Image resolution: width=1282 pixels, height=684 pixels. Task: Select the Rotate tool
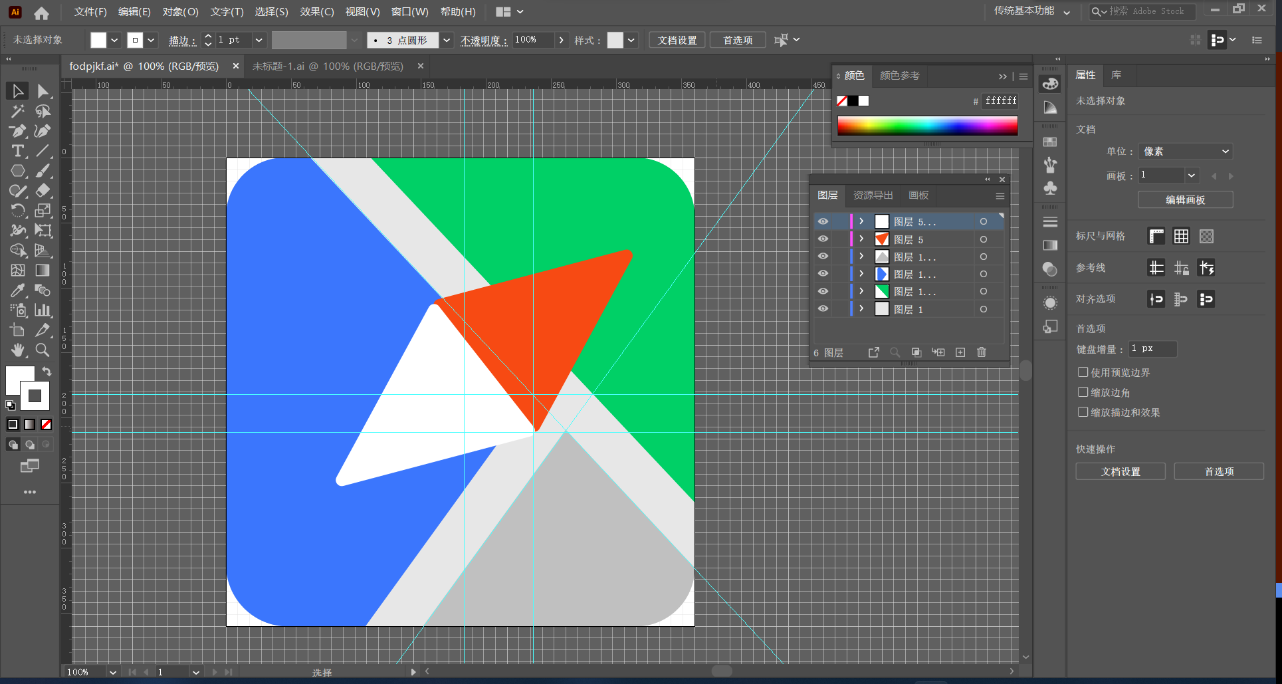(x=18, y=211)
